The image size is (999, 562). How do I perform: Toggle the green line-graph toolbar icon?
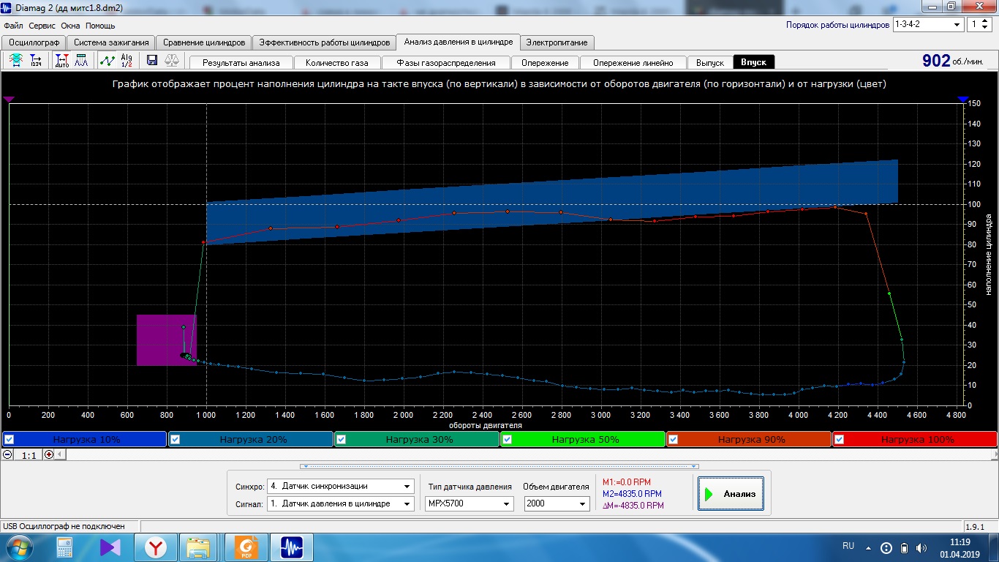(108, 61)
